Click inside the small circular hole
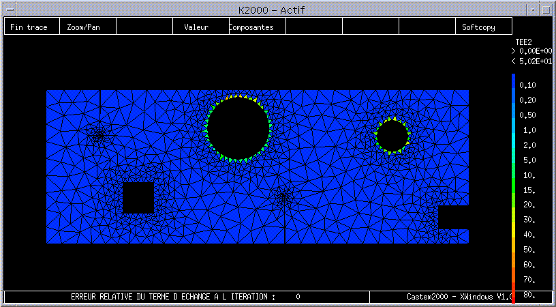556x307 pixels. click(x=392, y=135)
